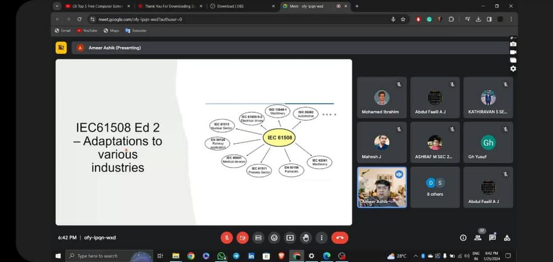Open the emoji reactions button

pyautogui.click(x=274, y=238)
